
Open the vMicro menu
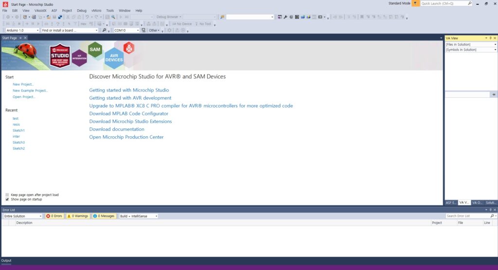point(96,11)
